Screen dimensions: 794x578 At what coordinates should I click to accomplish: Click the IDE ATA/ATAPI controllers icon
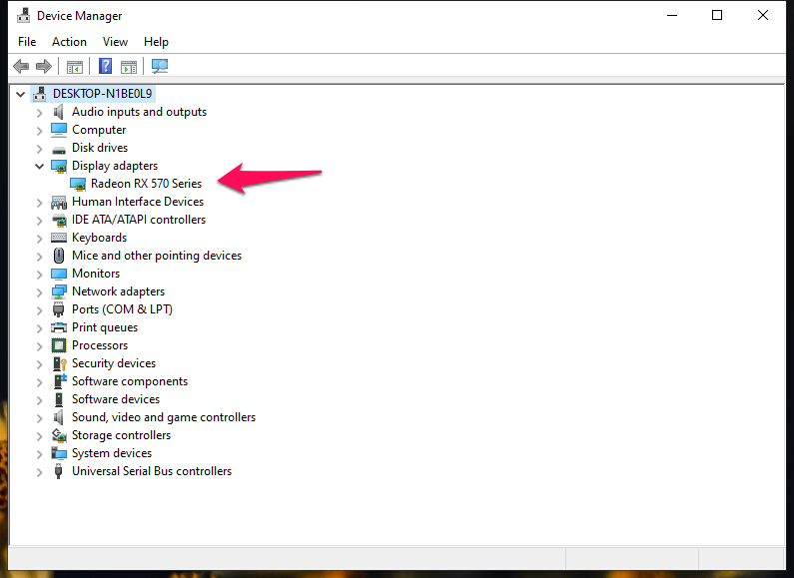click(x=59, y=221)
